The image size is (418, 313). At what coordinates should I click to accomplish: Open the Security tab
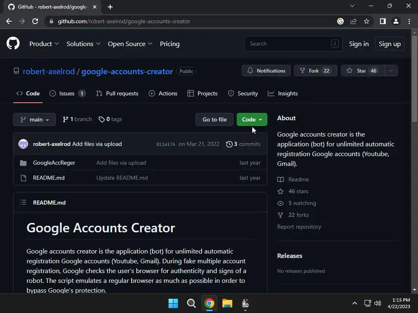coord(243,93)
